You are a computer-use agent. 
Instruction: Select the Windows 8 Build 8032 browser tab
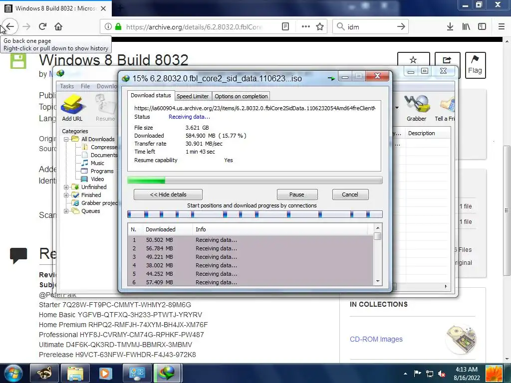pos(56,8)
